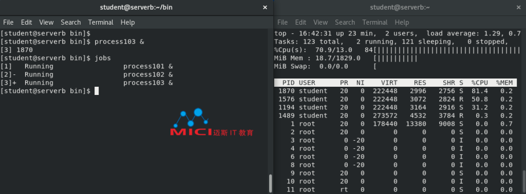Click the 13380 RES value
This screenshot has width=526, height=194.
point(416,124)
